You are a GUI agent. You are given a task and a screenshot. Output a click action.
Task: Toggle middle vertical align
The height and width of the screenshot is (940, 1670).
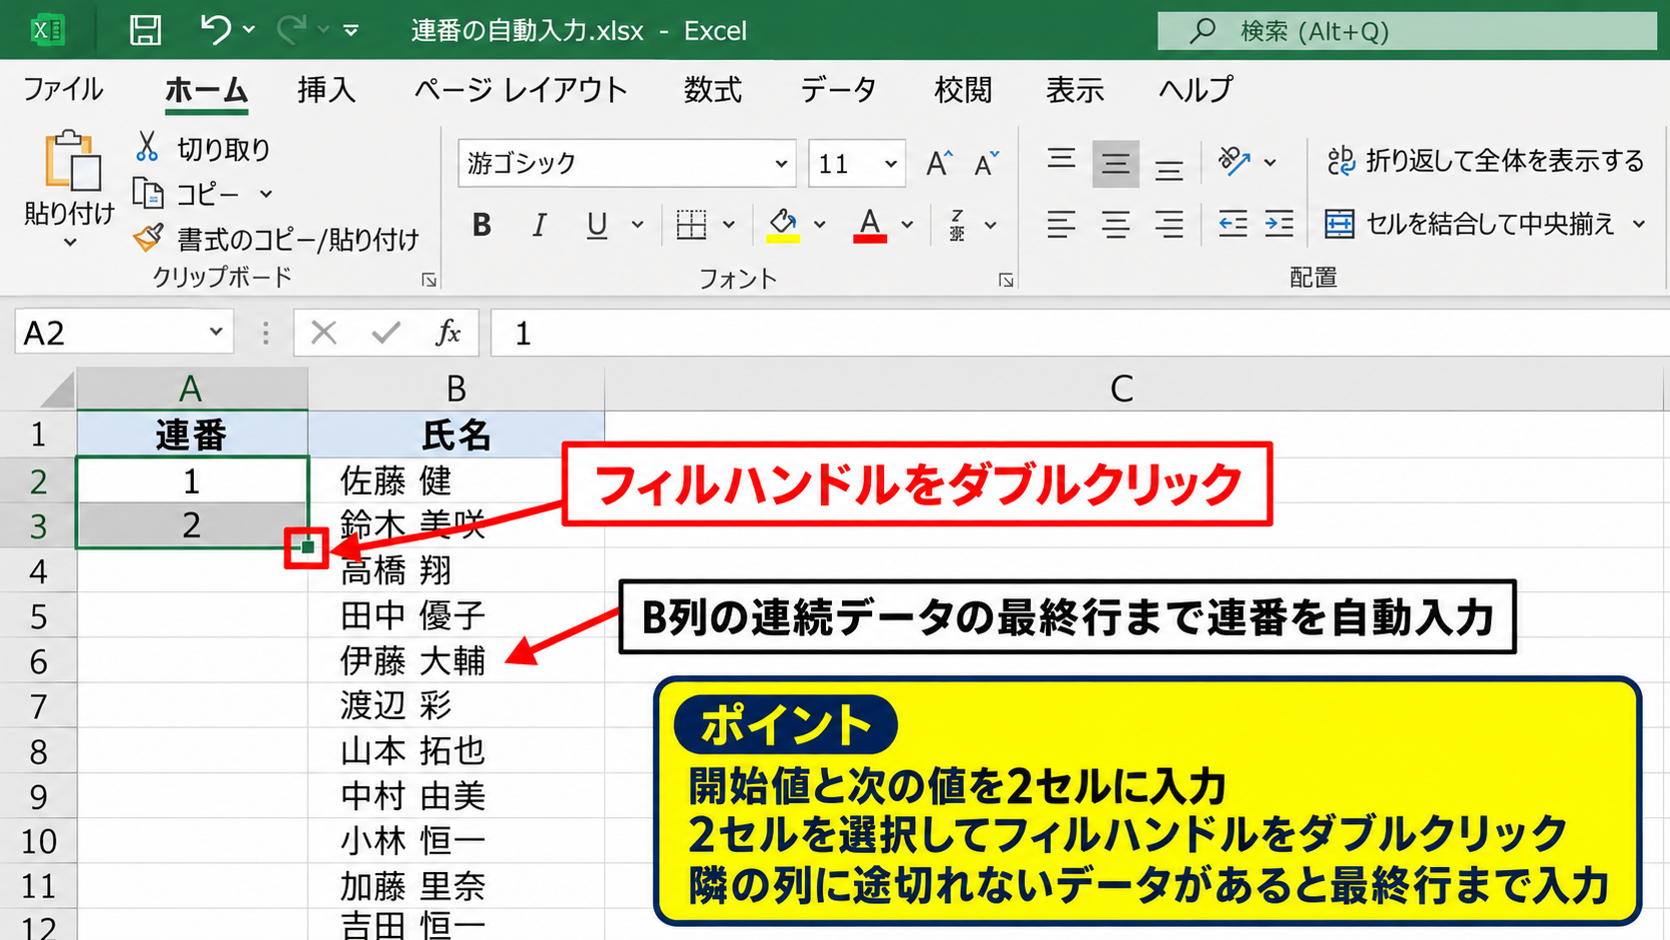(1116, 163)
